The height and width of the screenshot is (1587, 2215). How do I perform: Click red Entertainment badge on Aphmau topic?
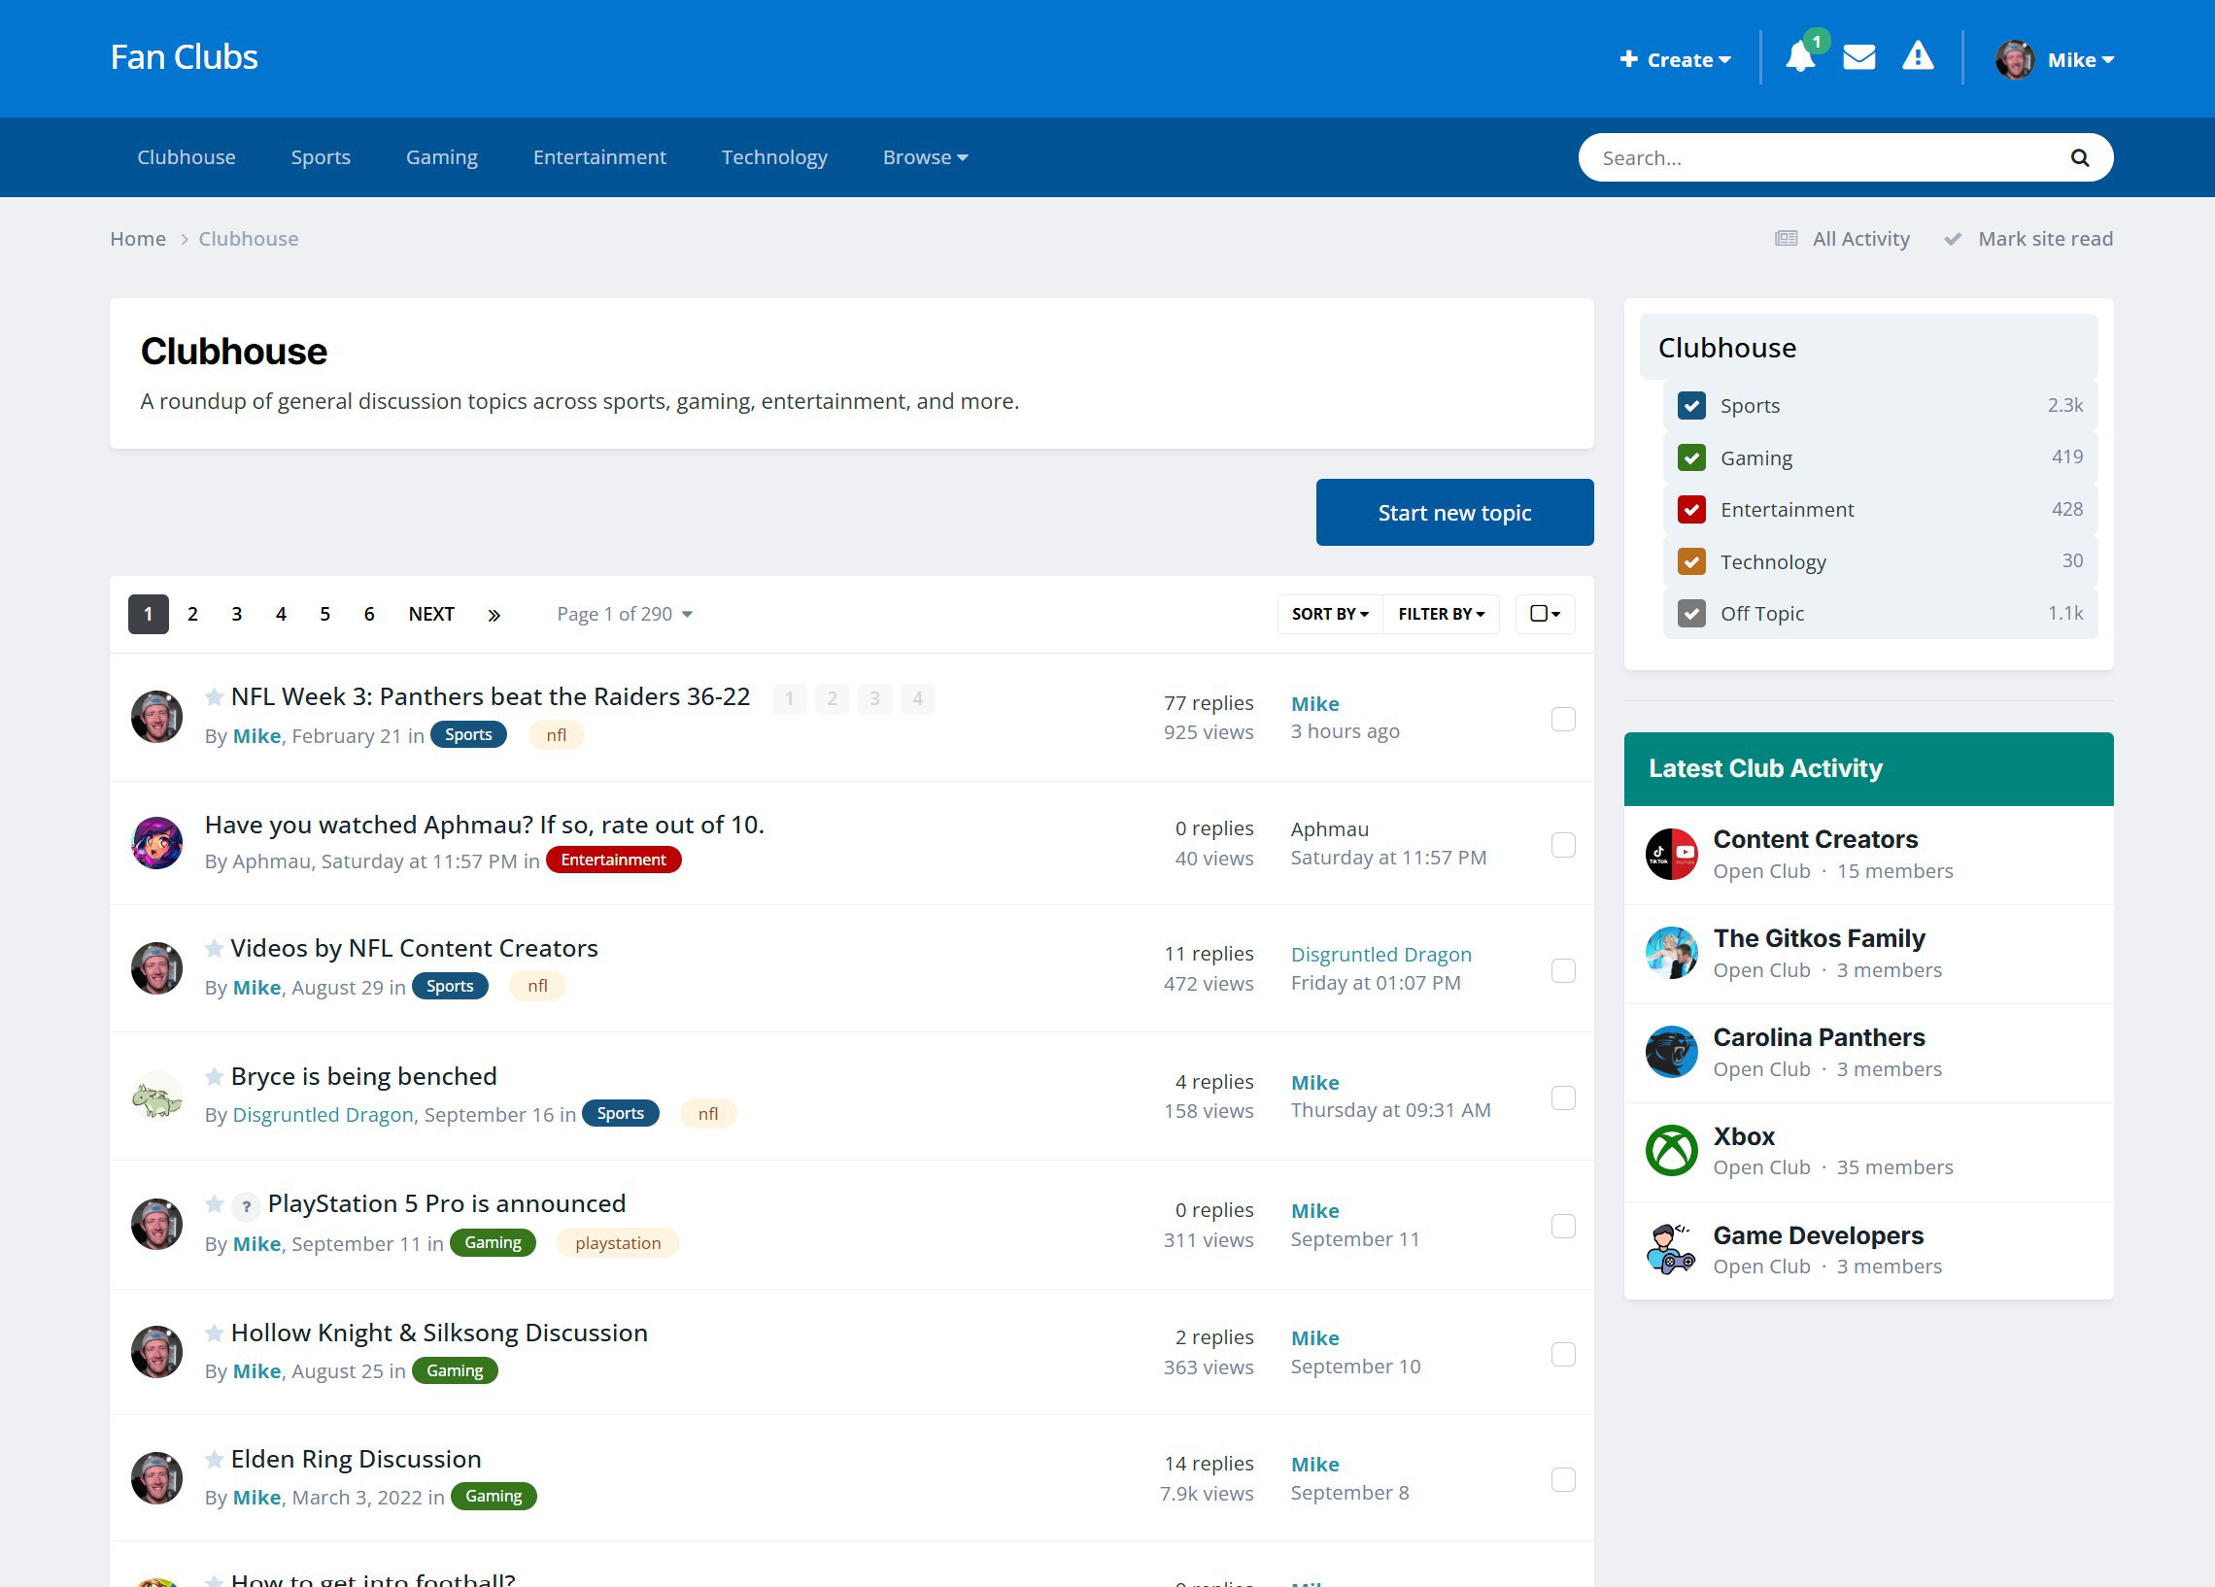coord(613,861)
